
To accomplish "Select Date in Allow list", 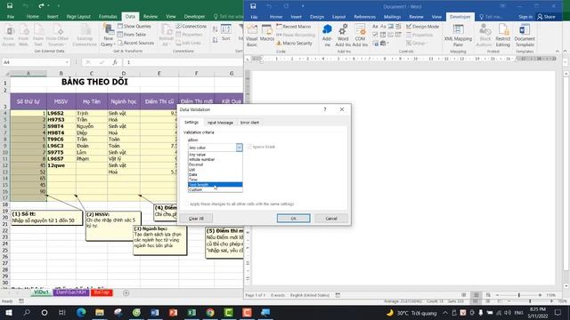I will click(215, 174).
